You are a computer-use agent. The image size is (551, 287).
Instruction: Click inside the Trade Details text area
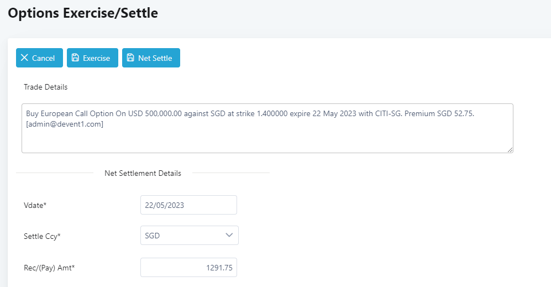point(267,138)
